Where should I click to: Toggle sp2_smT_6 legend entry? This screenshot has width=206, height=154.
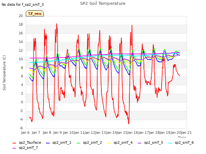181,142
